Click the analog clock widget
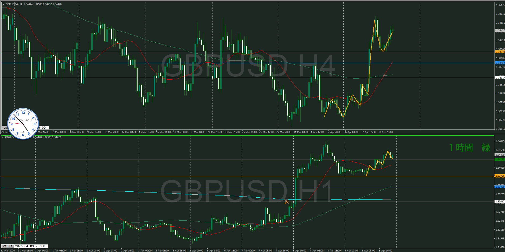 (x=23, y=124)
